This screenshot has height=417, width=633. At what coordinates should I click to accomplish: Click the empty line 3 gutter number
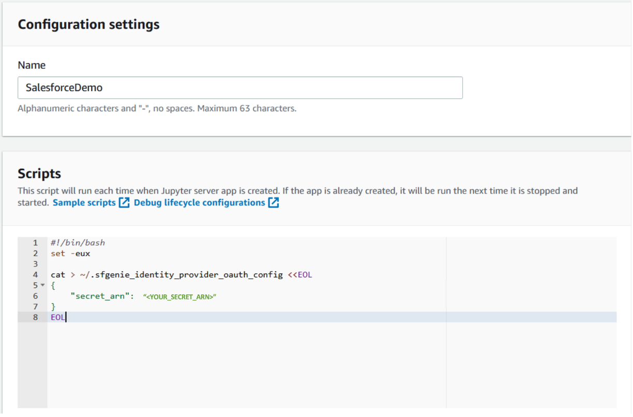35,264
